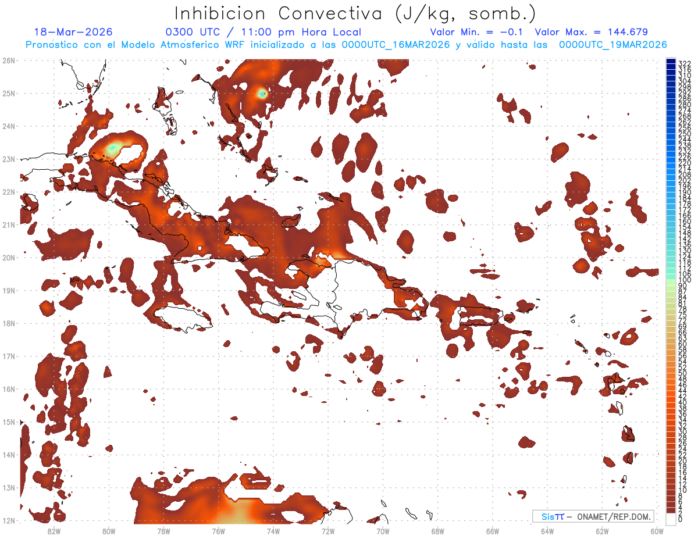Click the 19N latitude label
Screen dimensions: 698x539
click(8, 290)
